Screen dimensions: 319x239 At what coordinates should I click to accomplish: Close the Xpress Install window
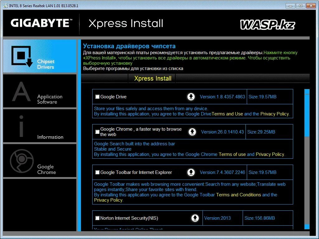pos(311,6)
